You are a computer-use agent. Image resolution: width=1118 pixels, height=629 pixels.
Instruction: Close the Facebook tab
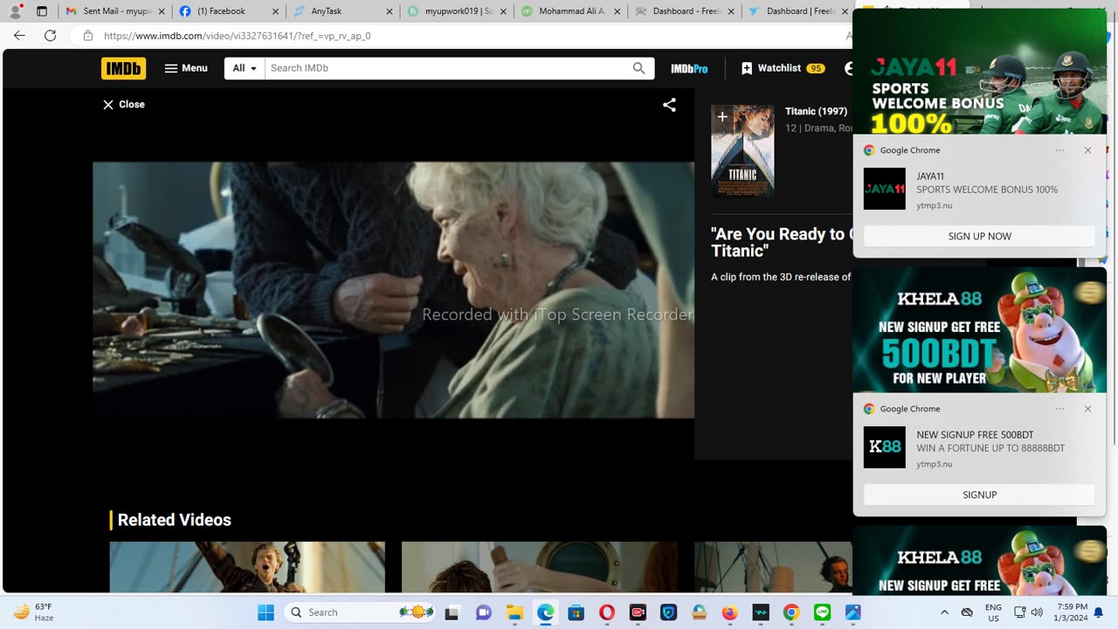[275, 11]
